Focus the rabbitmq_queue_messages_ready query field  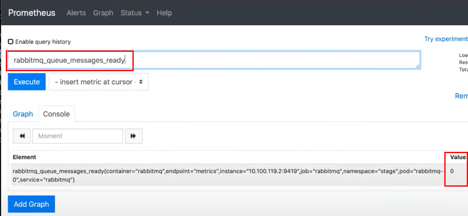214,60
